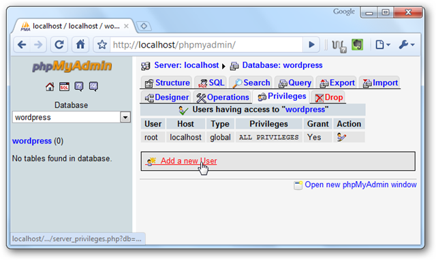Click the 'No tables found in database.' text
This screenshot has width=436, height=260.
coord(62,159)
